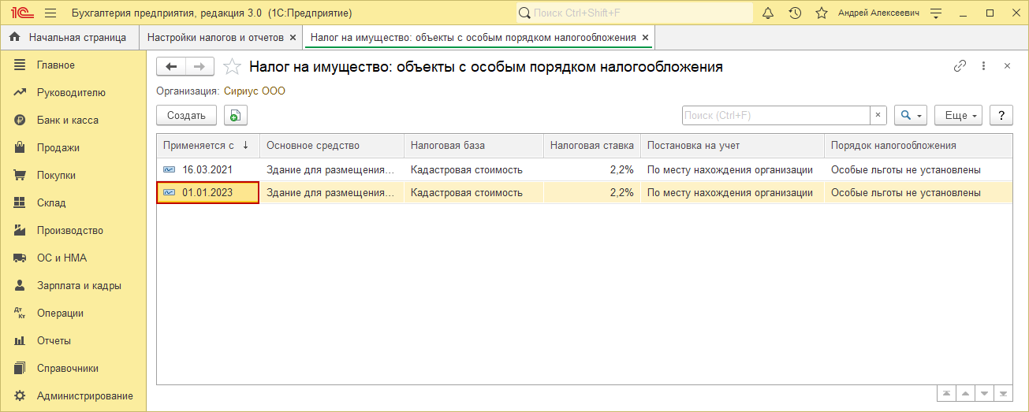Click the list search field Ctrl+F
This screenshot has width=1029, height=412.
tap(776, 115)
